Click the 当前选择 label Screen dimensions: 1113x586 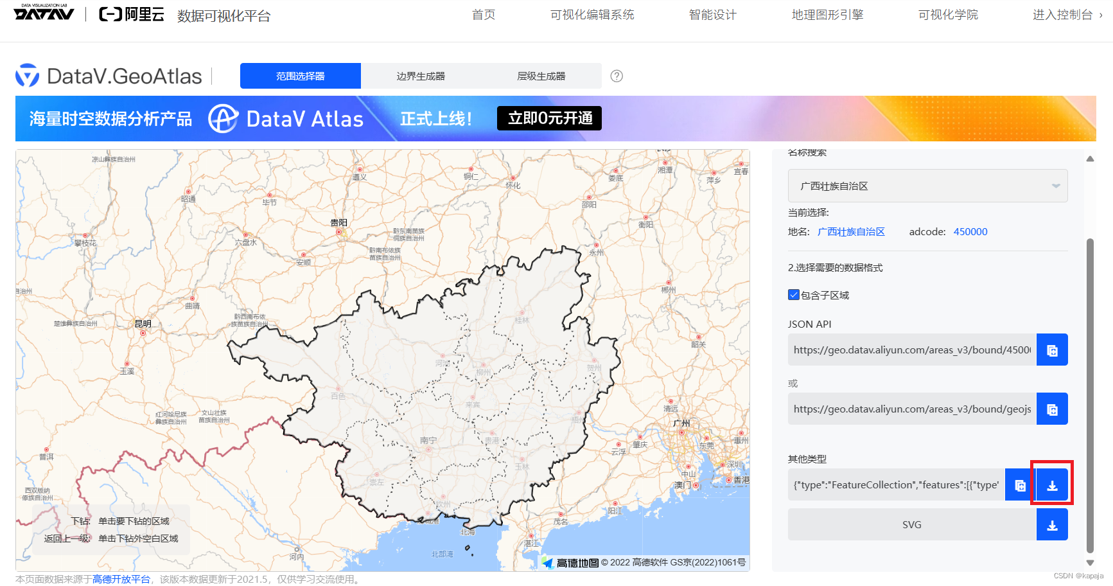809,212
